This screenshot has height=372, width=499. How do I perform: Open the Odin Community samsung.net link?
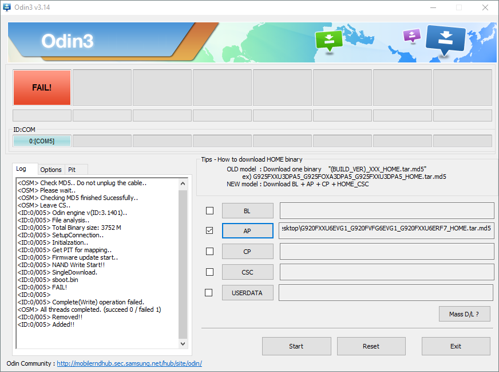click(129, 363)
